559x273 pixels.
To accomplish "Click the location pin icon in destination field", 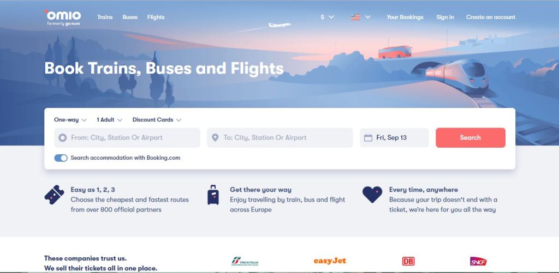I will (215, 138).
